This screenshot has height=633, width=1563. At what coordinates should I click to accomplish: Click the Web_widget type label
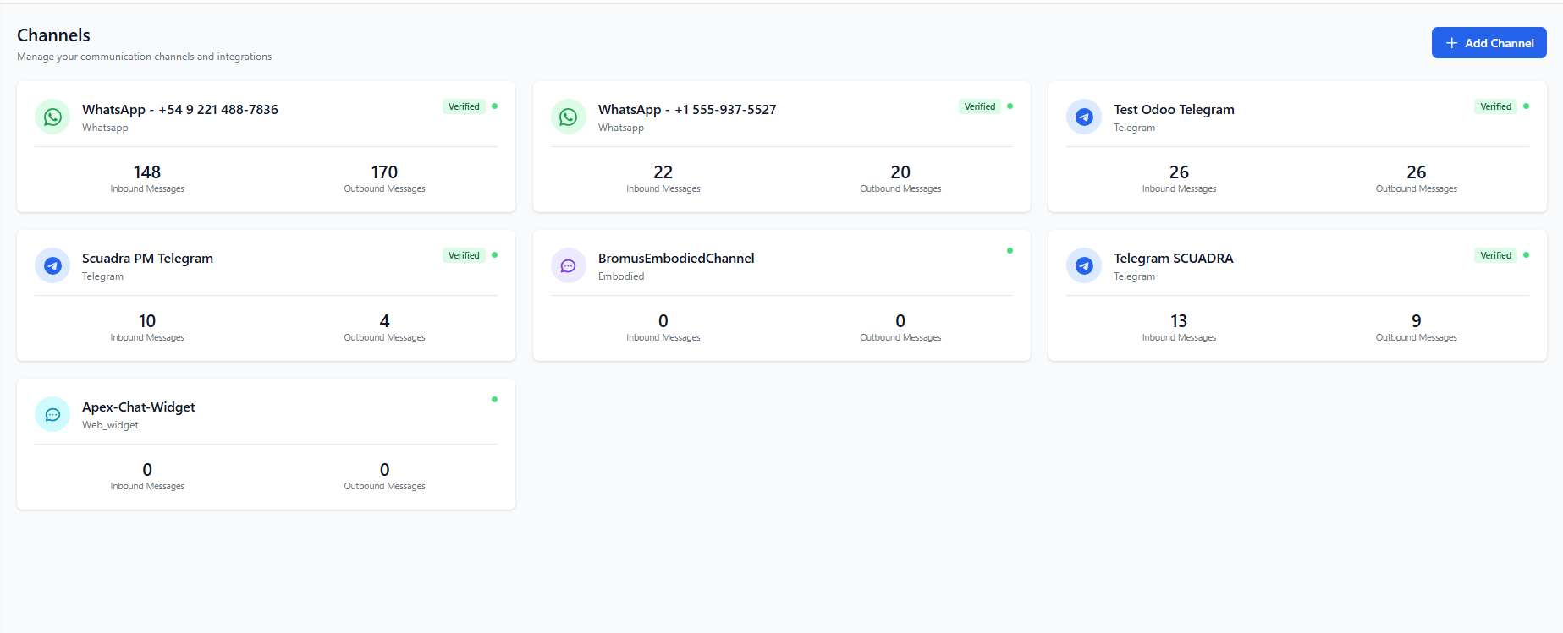click(x=110, y=425)
